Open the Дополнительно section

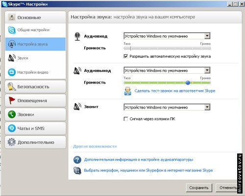coord(35,142)
